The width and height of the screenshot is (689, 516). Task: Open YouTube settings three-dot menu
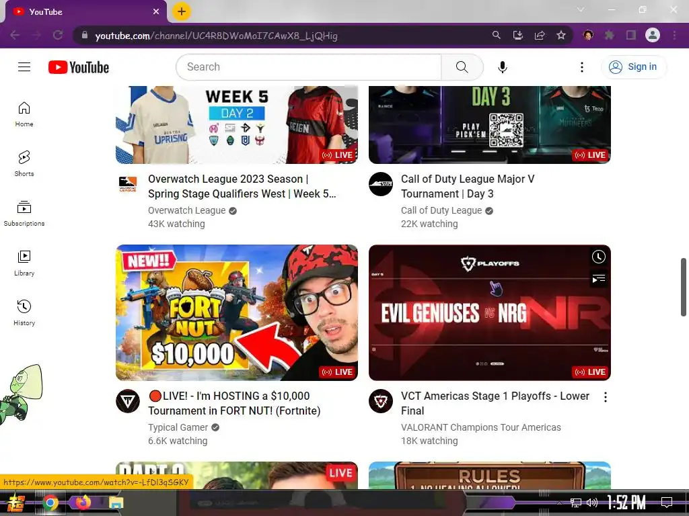(582, 67)
